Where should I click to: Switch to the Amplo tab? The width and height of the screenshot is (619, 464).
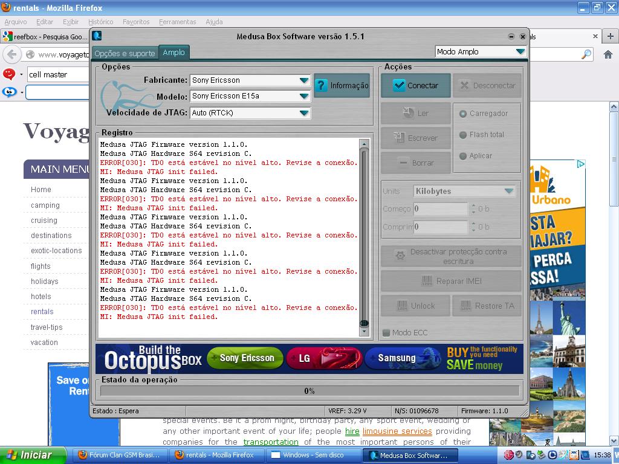(x=173, y=53)
